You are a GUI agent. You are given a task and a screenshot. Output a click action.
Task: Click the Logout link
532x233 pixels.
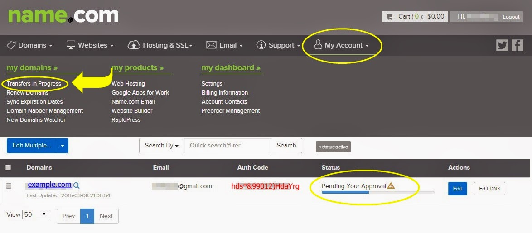click(x=511, y=17)
